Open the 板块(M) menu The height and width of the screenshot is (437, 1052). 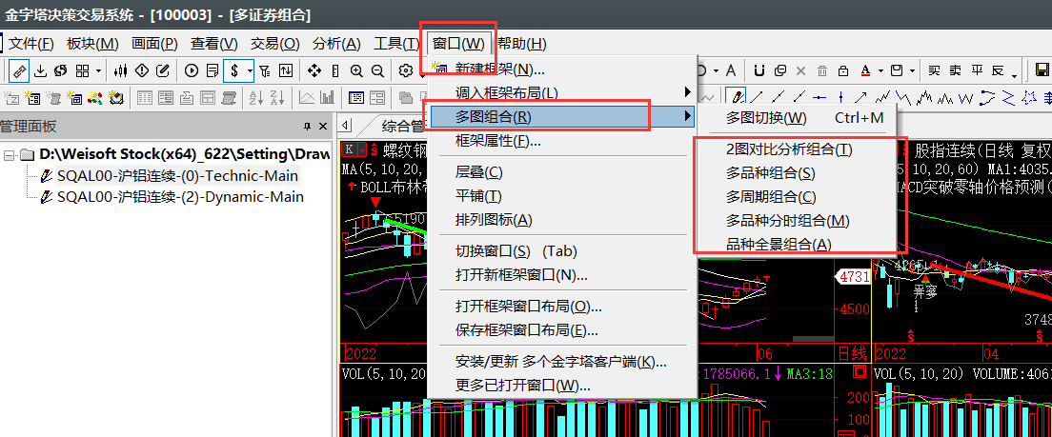coord(92,44)
